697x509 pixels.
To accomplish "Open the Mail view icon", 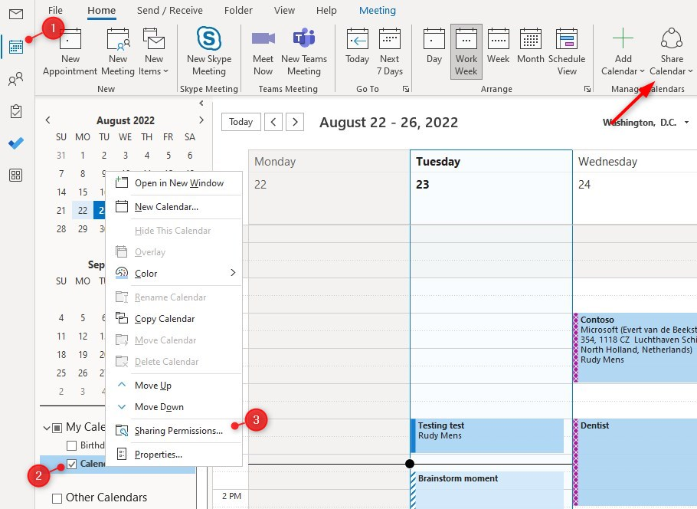I will point(17,13).
